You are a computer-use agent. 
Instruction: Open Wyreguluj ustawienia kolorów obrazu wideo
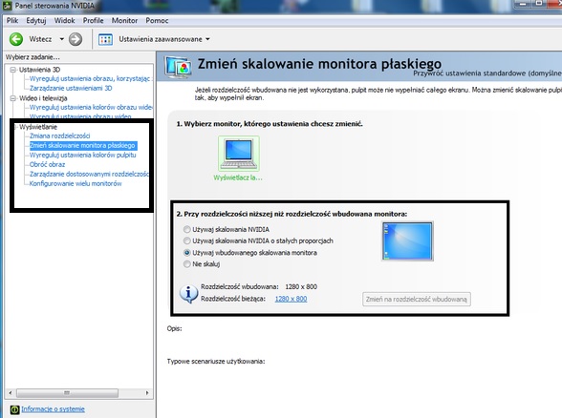[x=91, y=107]
